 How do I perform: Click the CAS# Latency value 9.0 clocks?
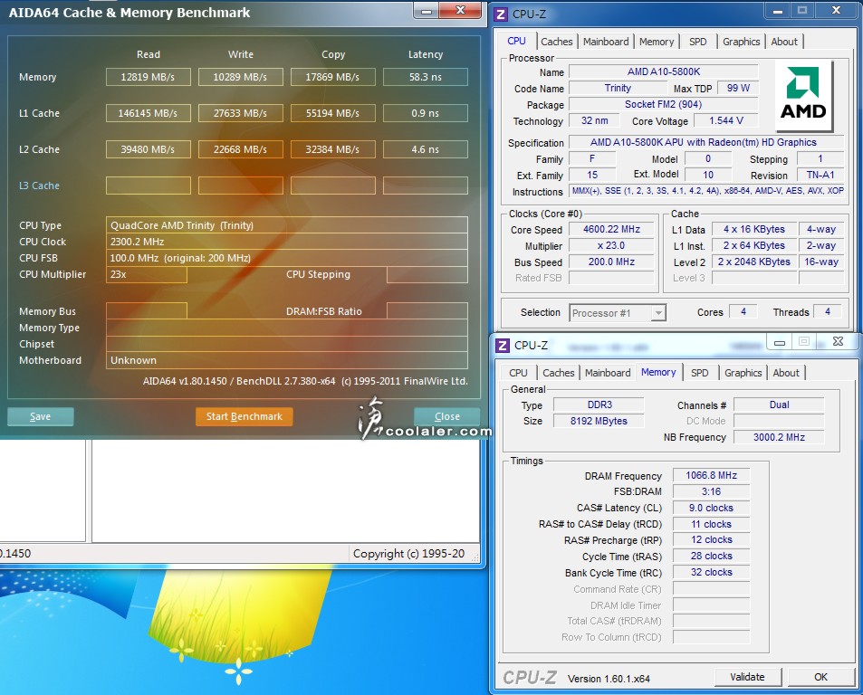(x=711, y=508)
